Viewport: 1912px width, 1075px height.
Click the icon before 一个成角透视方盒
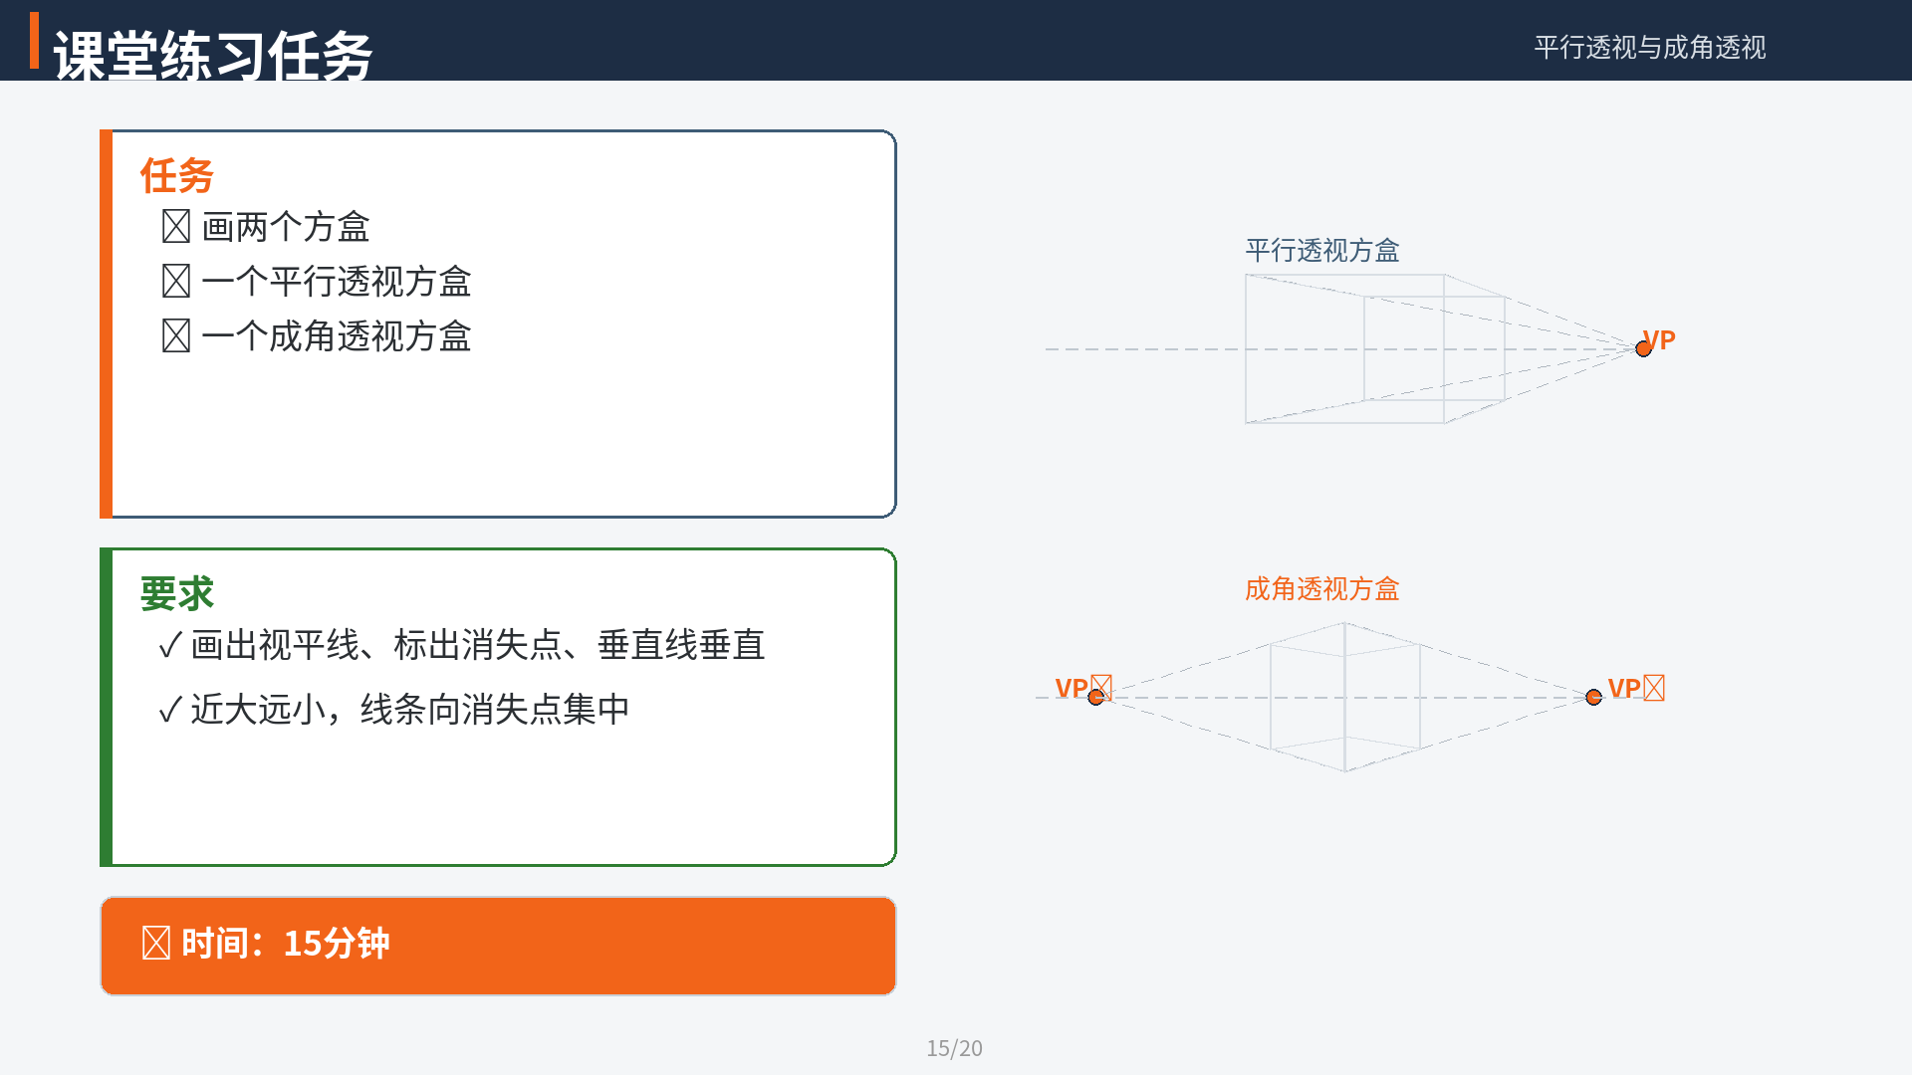pyautogui.click(x=176, y=336)
